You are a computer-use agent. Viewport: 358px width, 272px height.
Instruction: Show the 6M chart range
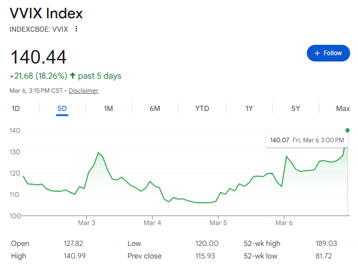click(155, 108)
